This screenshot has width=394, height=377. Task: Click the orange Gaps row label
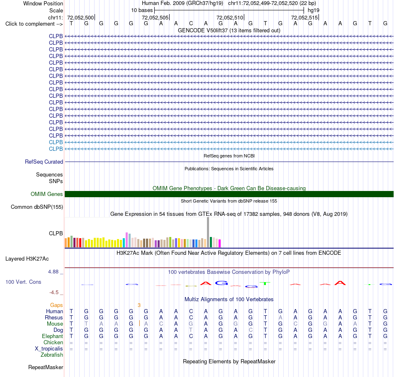pyautogui.click(x=56, y=305)
